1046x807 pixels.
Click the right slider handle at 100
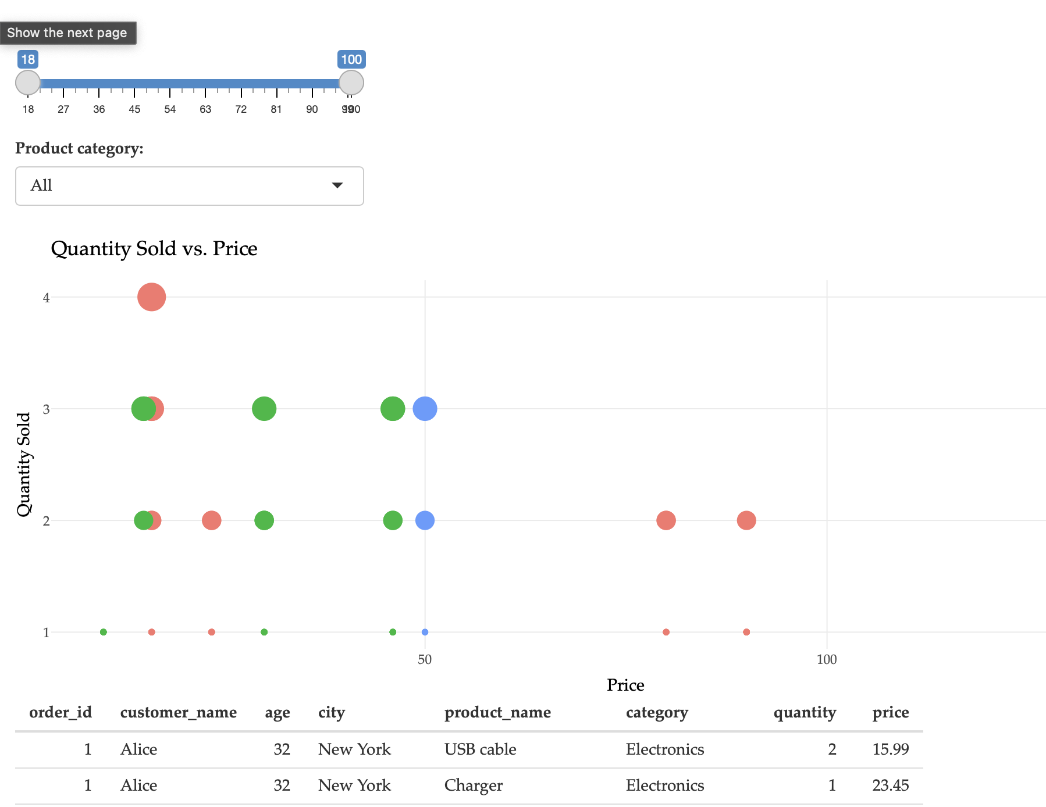(351, 83)
